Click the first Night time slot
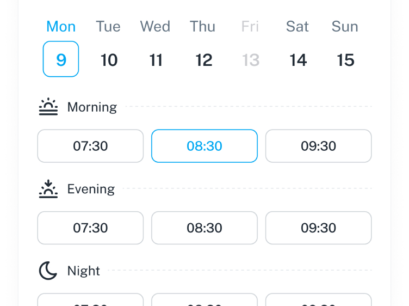This screenshot has height=306, width=409. 90,301
